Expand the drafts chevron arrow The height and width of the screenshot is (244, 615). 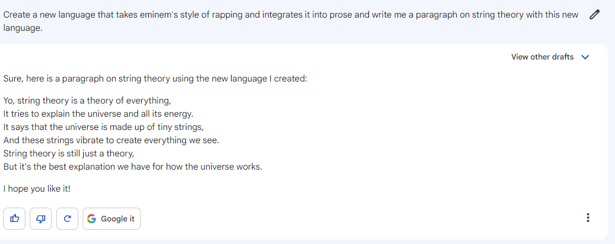click(x=586, y=57)
